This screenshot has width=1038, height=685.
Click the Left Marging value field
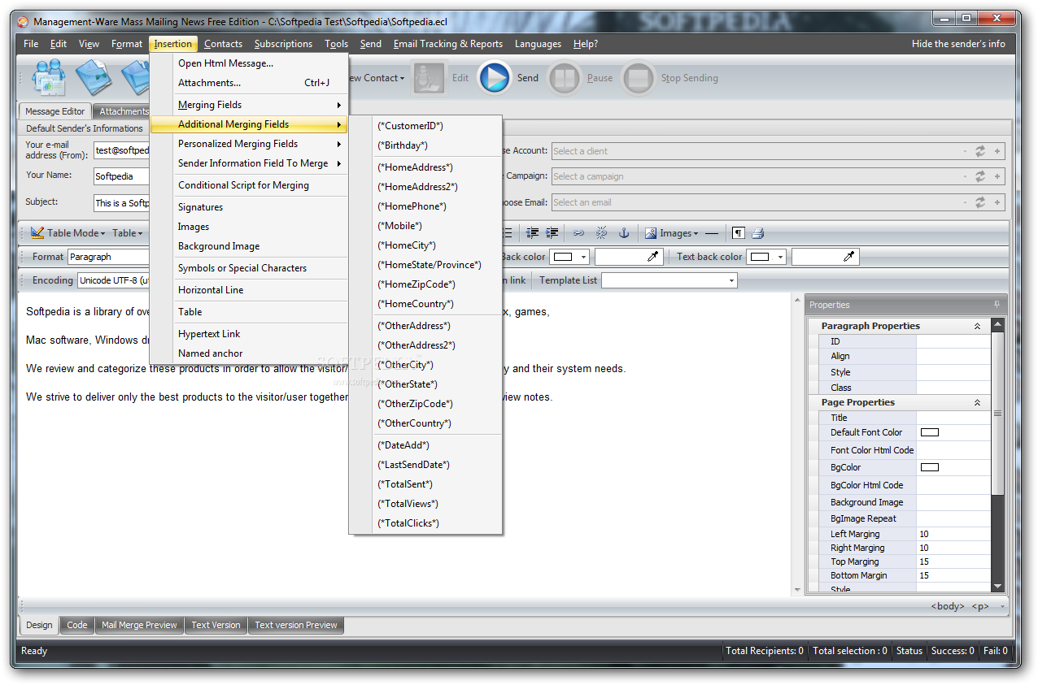tap(953, 534)
